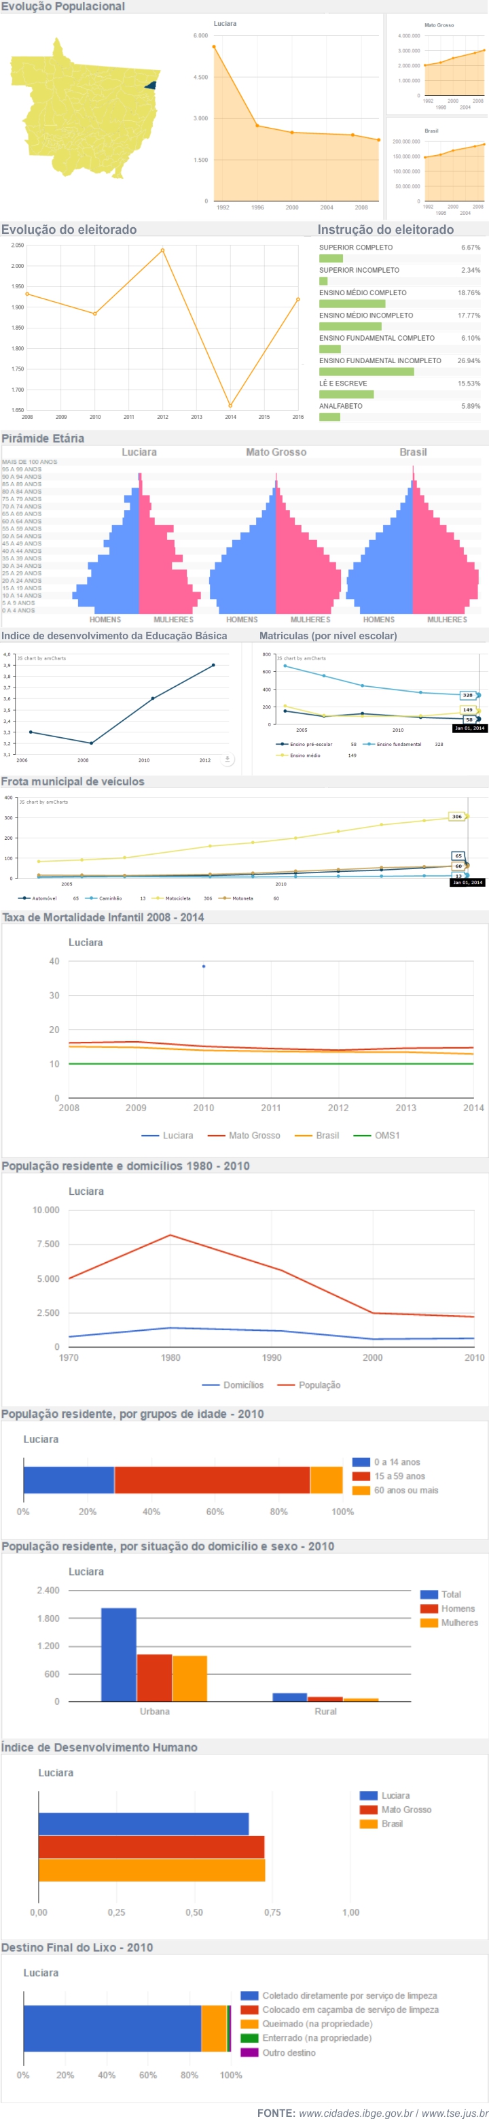
Task: Click the Motocicleta legend marker icon
Action: (158, 898)
